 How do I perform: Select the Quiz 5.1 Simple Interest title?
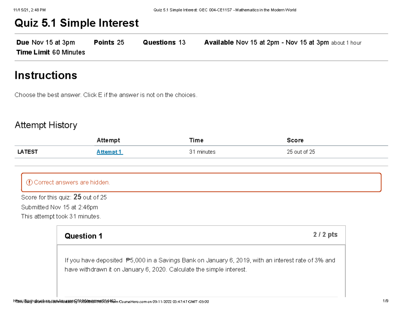coord(76,23)
